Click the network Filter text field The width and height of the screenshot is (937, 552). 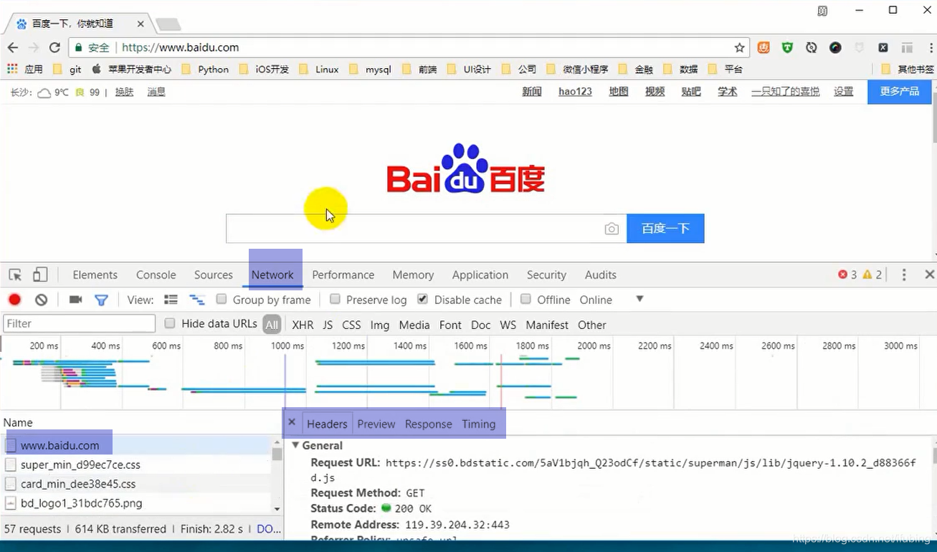coord(79,323)
